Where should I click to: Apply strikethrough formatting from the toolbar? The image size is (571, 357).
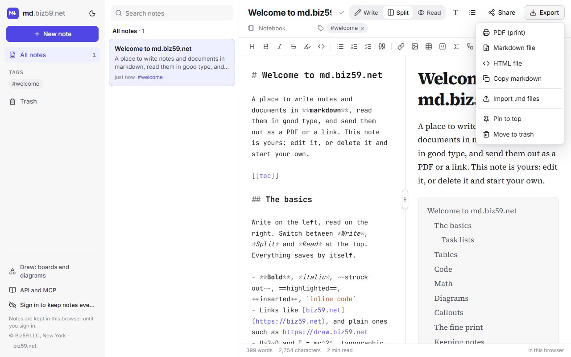pos(294,46)
